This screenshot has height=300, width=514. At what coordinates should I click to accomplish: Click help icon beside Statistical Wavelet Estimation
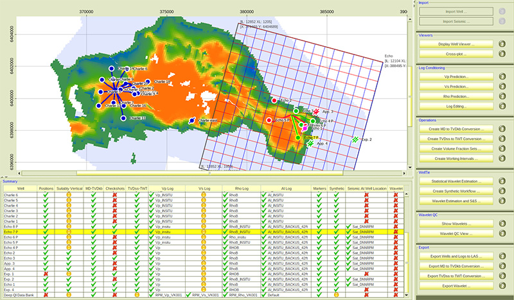[501, 181]
